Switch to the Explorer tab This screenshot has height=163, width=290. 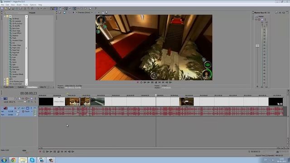point(21,87)
